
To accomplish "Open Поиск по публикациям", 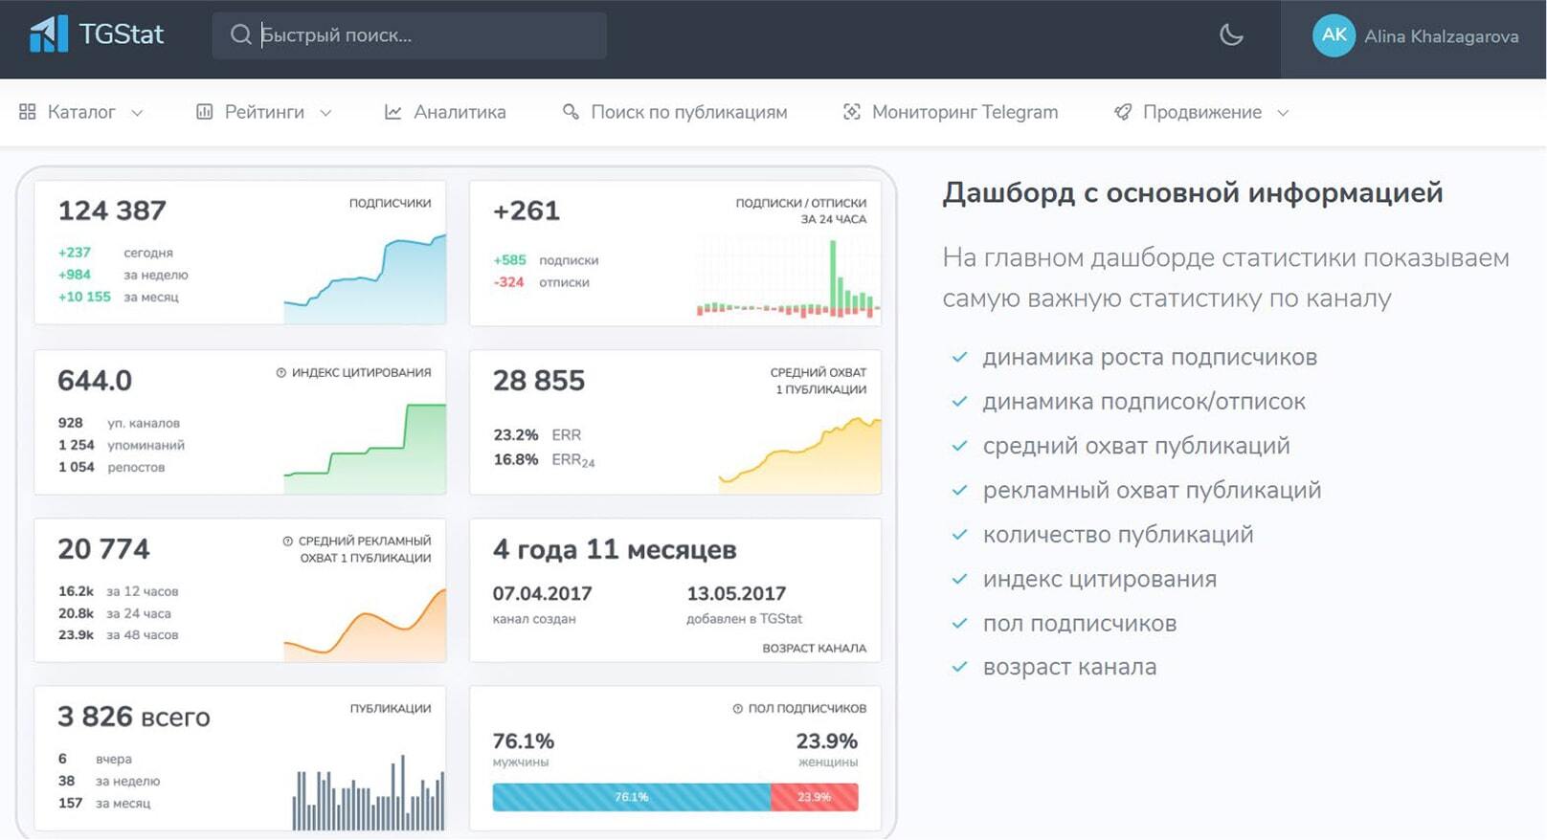I will (x=675, y=112).
